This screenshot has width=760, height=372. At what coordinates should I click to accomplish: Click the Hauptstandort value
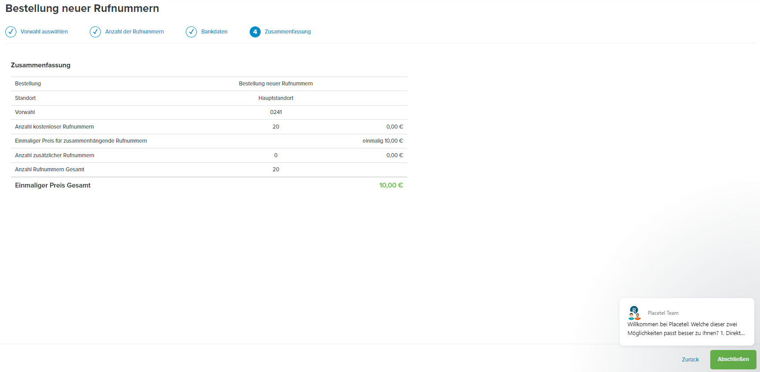coord(276,98)
